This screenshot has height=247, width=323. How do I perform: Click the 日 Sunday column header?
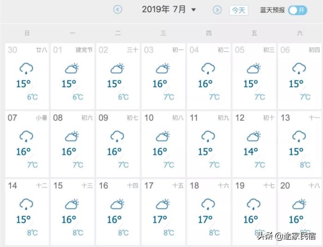click(27, 33)
